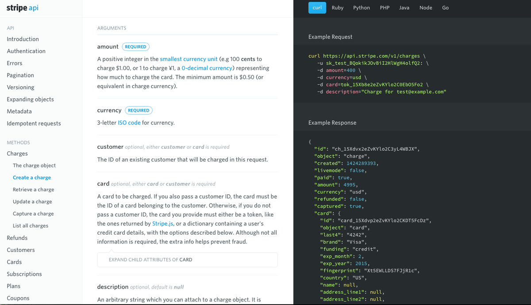Open Capture a charge page

(33, 213)
